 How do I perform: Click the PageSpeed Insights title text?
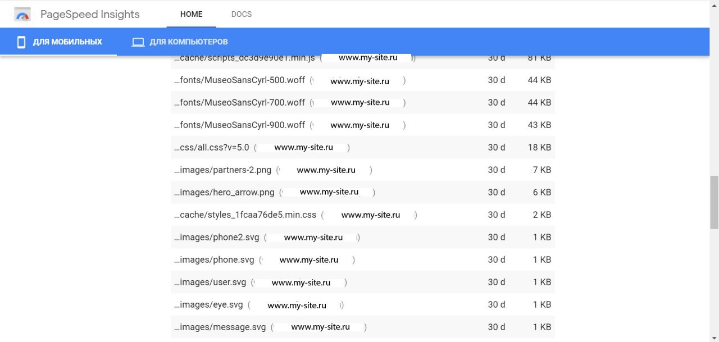click(x=90, y=15)
